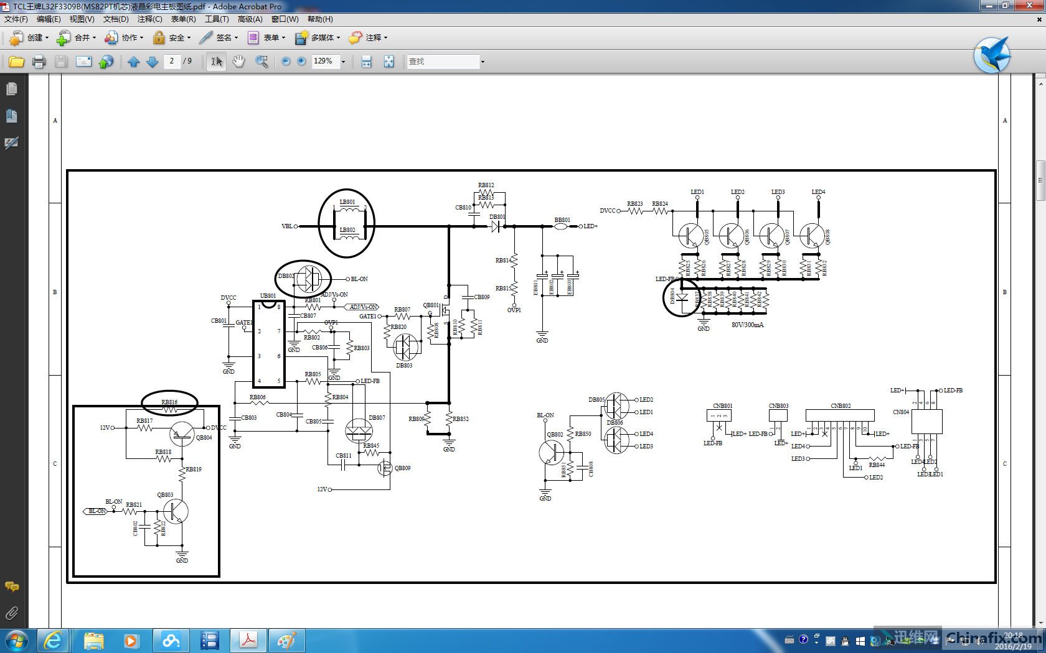This screenshot has width=1046, height=653.
Task: Expand the 129% zoom level dropdown
Action: [343, 62]
